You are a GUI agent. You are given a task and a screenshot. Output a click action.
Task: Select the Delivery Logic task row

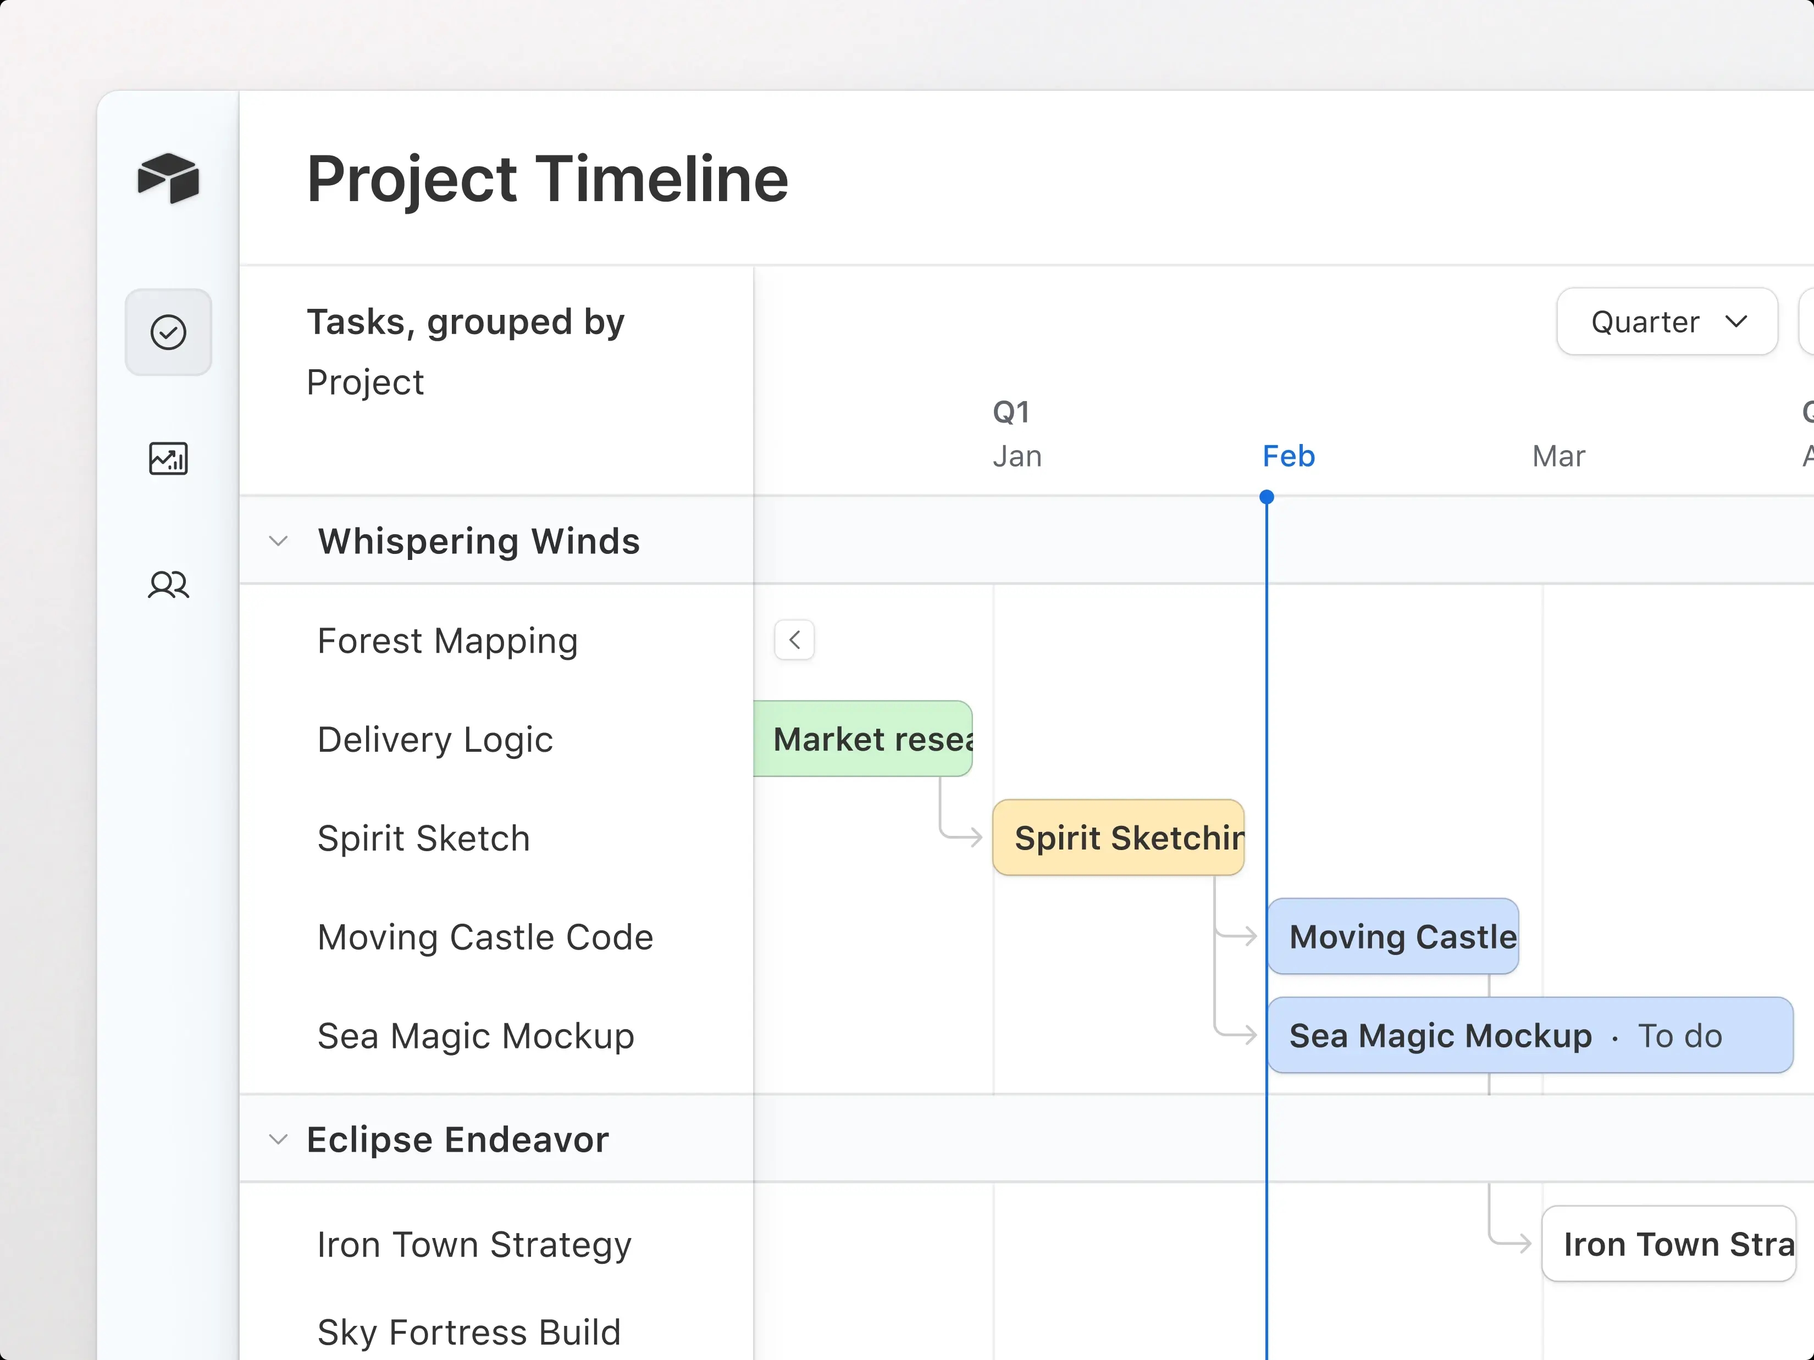497,740
